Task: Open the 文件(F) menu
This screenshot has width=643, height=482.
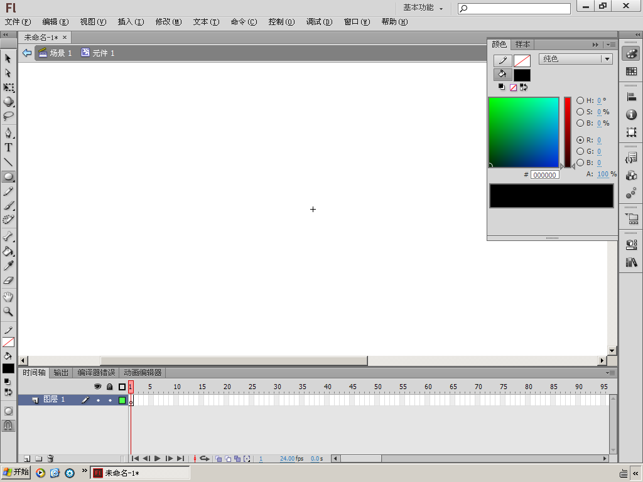Action: [x=18, y=22]
